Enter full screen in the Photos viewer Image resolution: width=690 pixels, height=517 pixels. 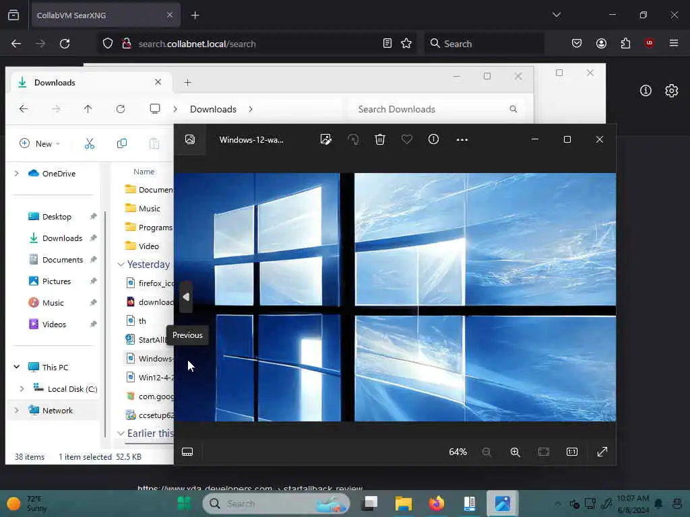602,452
